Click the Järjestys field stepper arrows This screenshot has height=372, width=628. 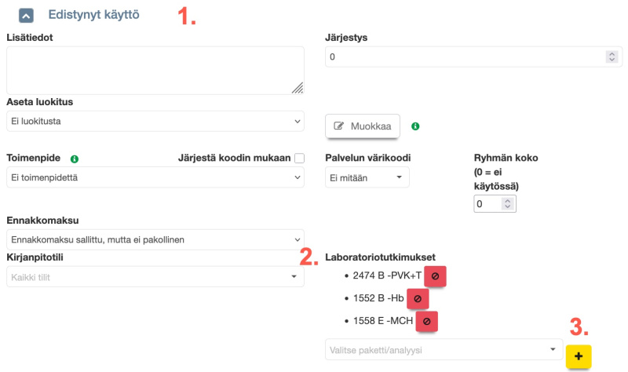point(612,57)
